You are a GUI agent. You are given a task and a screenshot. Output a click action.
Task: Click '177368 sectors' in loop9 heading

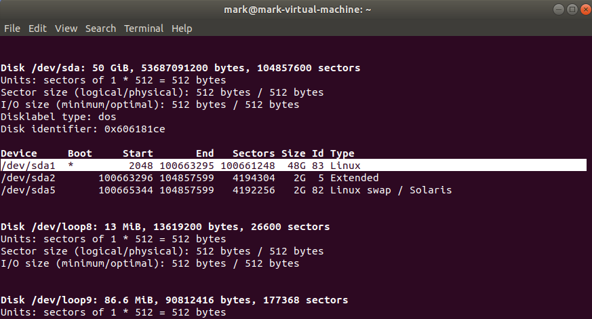click(305, 300)
